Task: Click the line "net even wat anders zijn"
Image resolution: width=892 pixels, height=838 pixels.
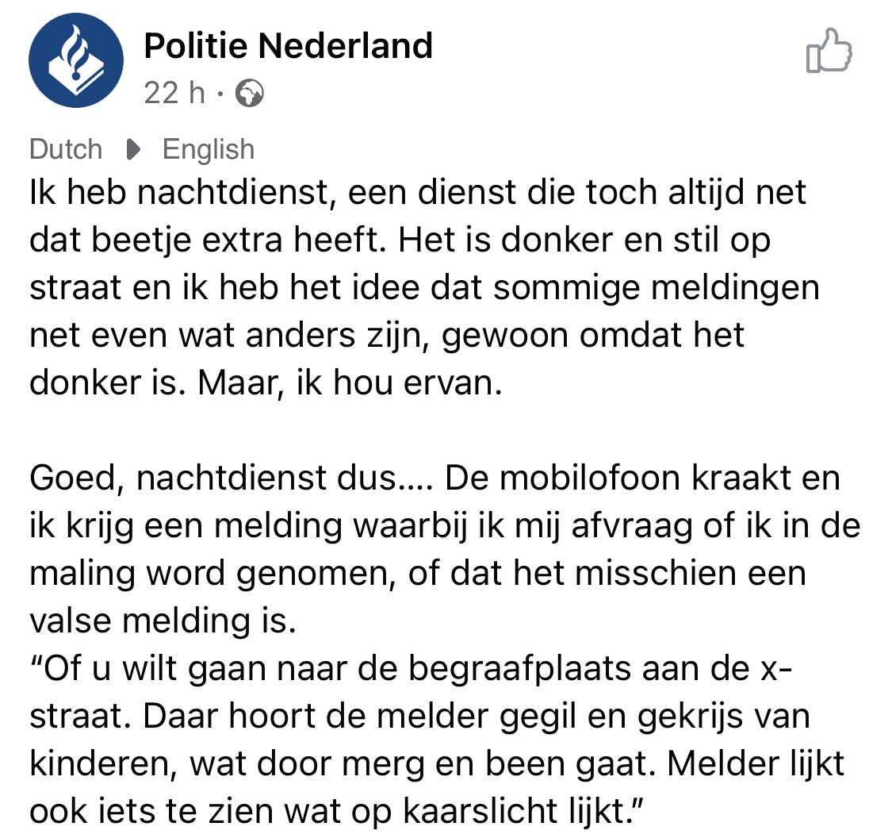Action: (387, 335)
